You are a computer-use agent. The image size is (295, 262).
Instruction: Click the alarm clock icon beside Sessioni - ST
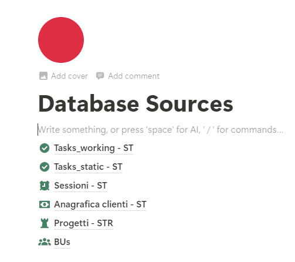tap(45, 186)
